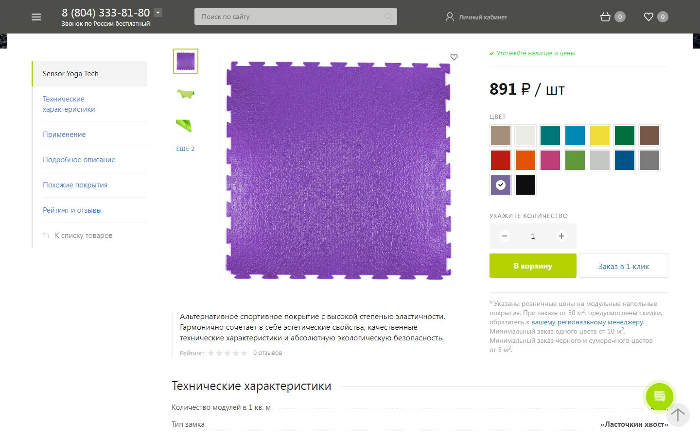Increase quantity with plus button
Image resolution: width=700 pixels, height=437 pixels.
(561, 236)
